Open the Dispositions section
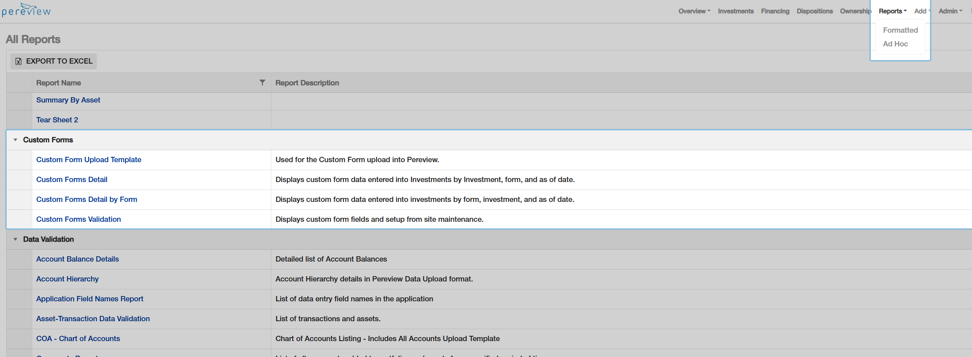Viewport: 972px width, 357px height. [x=814, y=11]
